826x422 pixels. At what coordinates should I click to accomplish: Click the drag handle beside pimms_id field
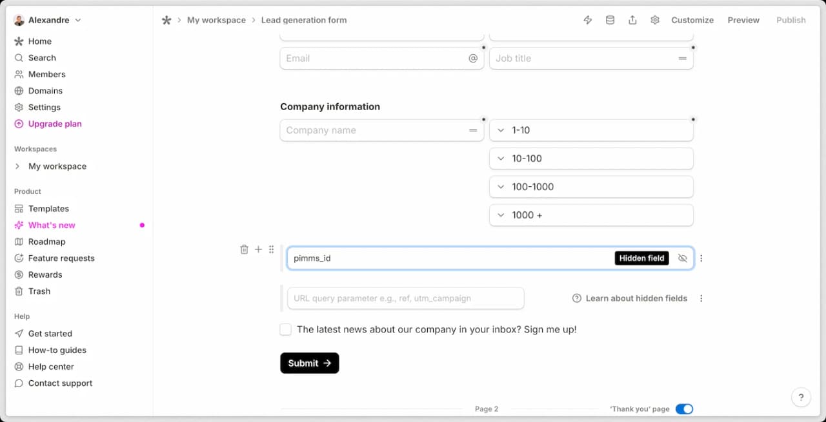tap(271, 249)
